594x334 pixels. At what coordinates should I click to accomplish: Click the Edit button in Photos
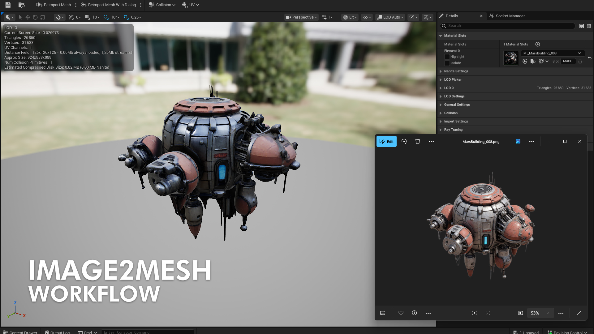click(x=386, y=141)
